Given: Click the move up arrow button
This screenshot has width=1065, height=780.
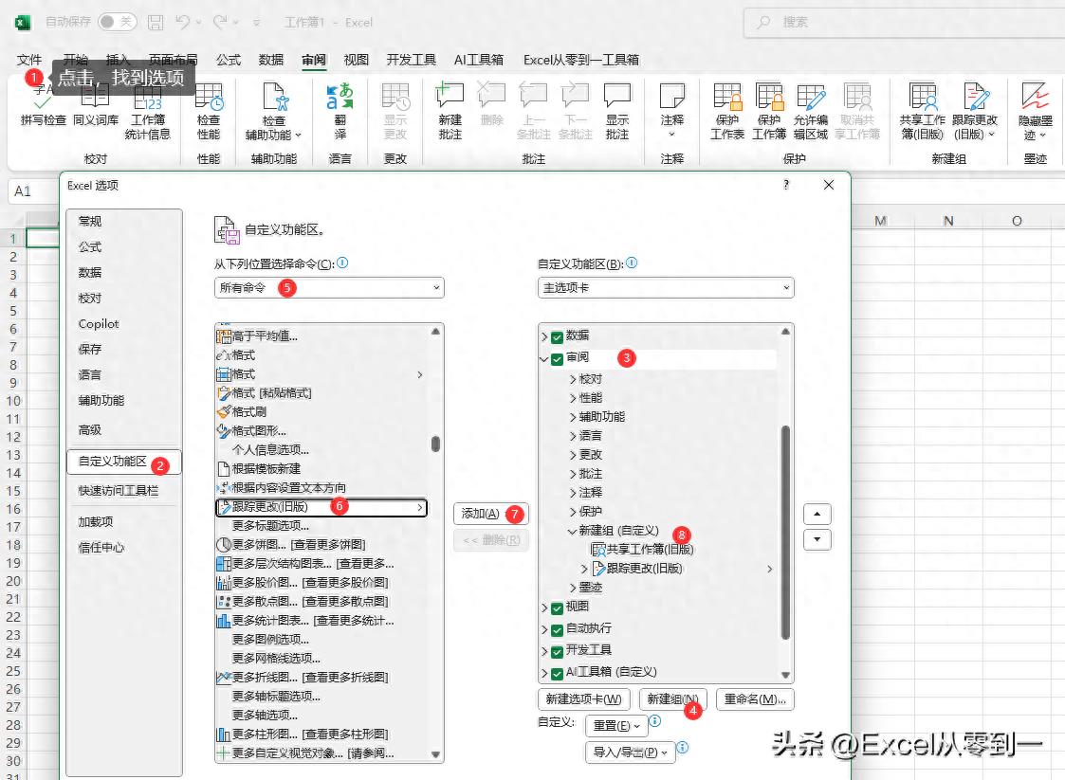Looking at the screenshot, I should (817, 514).
